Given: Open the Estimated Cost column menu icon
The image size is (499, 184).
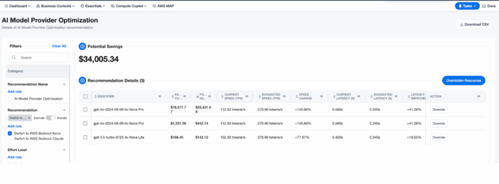Looking at the screenshot, I should pyautogui.click(x=185, y=96).
